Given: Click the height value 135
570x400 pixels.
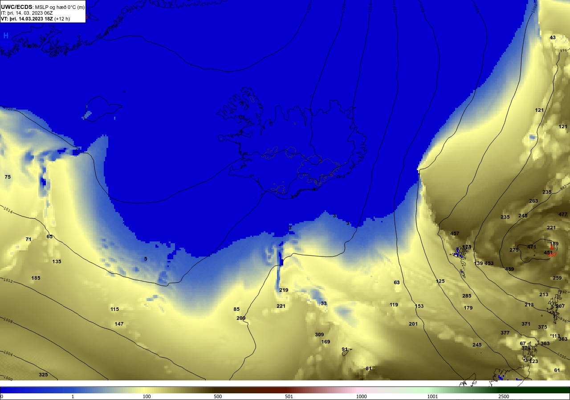Looking at the screenshot, I should coord(57,261).
